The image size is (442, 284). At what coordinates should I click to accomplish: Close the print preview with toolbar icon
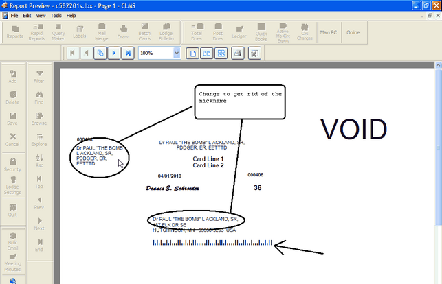pos(254,53)
